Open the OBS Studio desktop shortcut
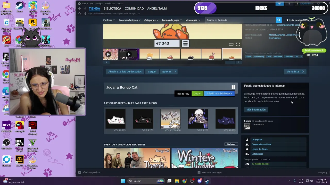The height and width of the screenshot is (185, 330). (x=6, y=144)
